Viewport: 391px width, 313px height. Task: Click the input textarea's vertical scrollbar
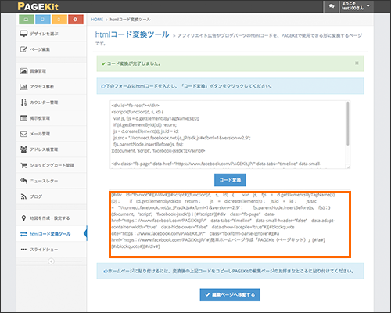(x=348, y=124)
